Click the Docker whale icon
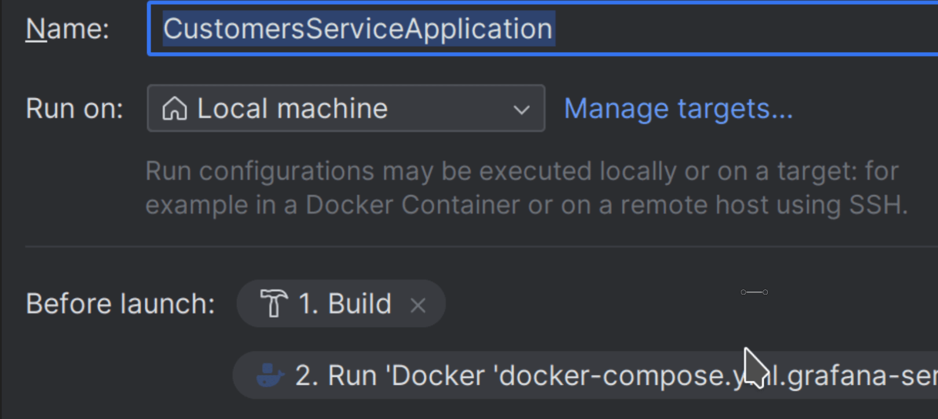Image resolution: width=938 pixels, height=419 pixels. point(270,376)
